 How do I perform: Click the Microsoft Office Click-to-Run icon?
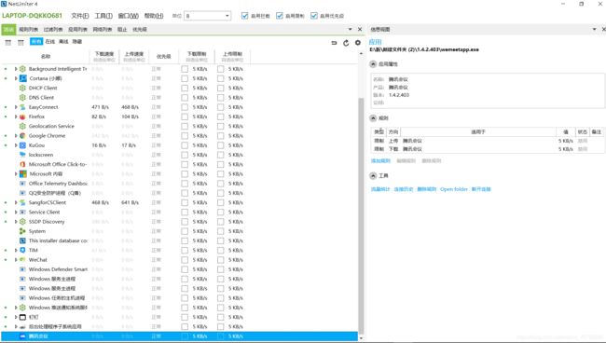tap(22, 164)
